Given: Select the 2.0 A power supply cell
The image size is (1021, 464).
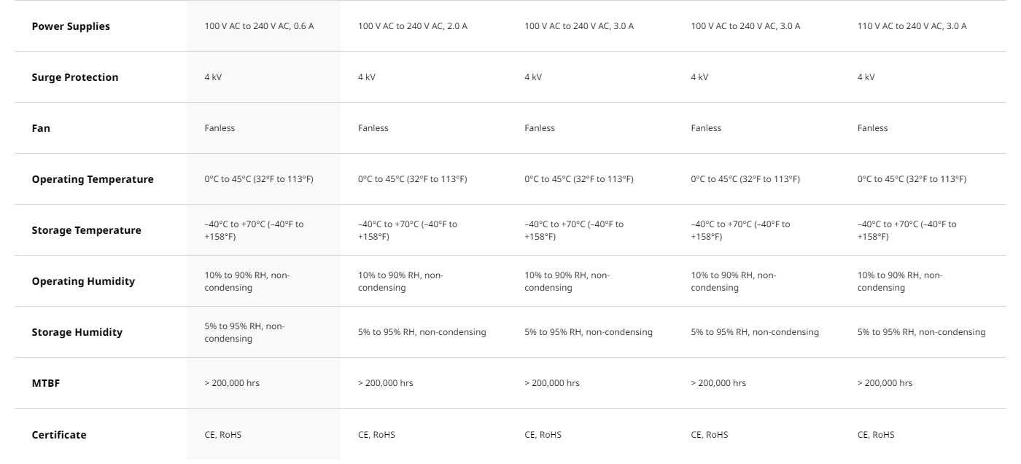Looking at the screenshot, I should tap(413, 26).
